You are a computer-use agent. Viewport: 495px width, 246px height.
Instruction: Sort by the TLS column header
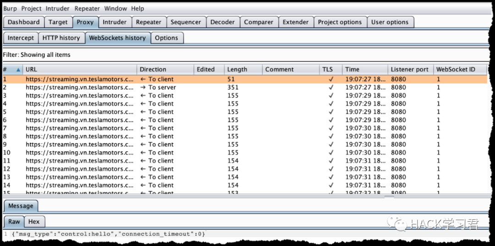[330, 69]
